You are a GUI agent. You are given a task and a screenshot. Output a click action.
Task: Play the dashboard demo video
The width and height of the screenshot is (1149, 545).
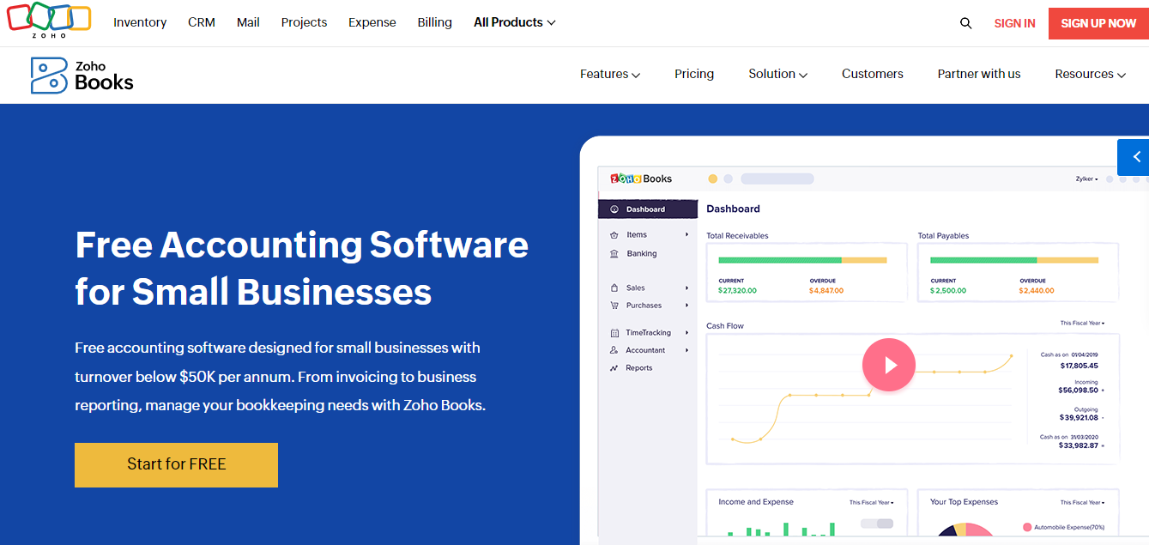click(x=889, y=364)
